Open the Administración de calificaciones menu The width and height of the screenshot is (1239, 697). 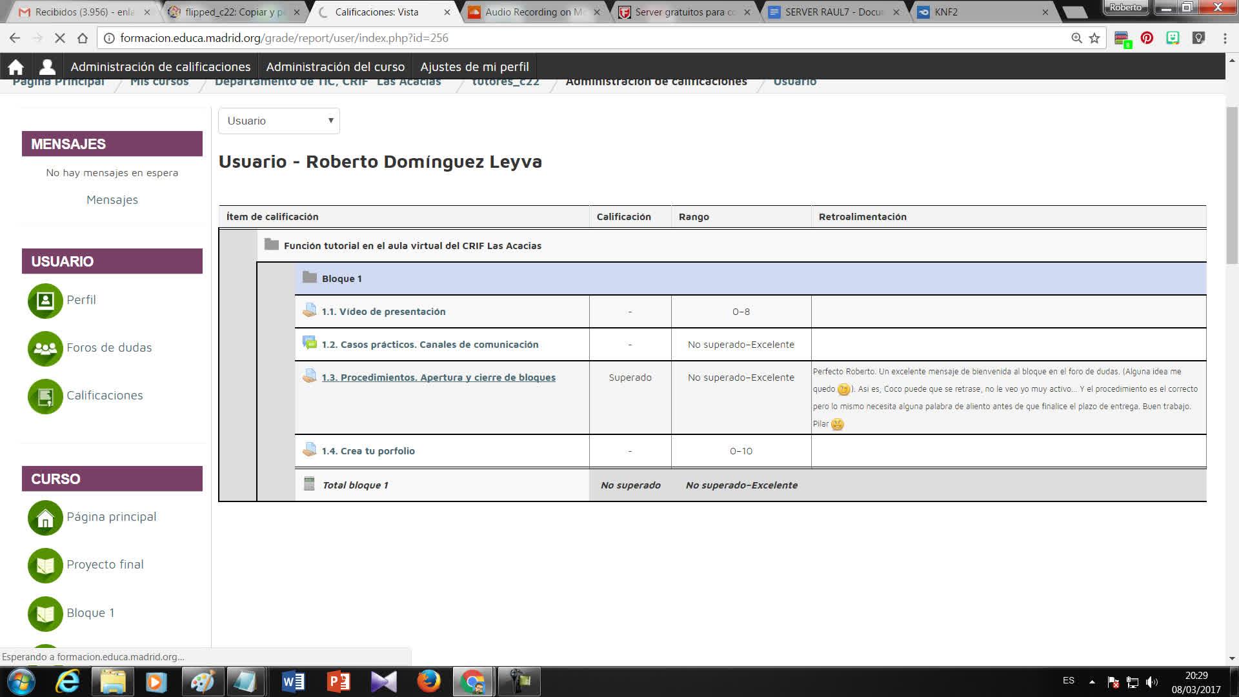[x=160, y=66]
